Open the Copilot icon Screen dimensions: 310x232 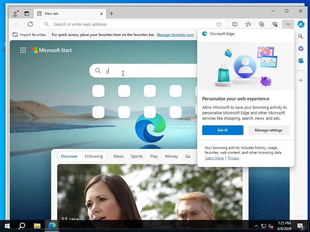[301, 24]
